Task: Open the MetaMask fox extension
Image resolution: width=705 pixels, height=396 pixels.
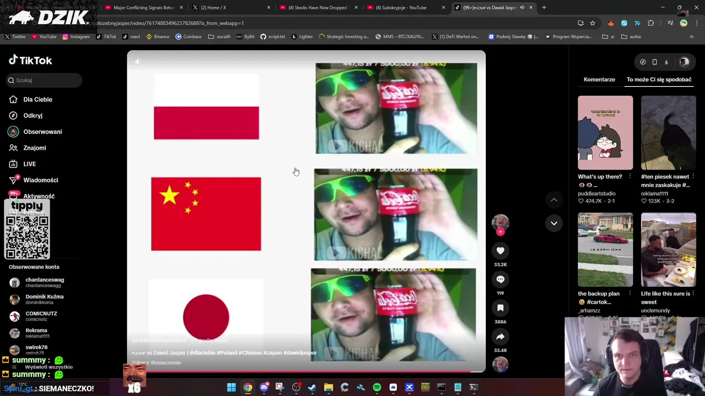Action: [x=611, y=23]
